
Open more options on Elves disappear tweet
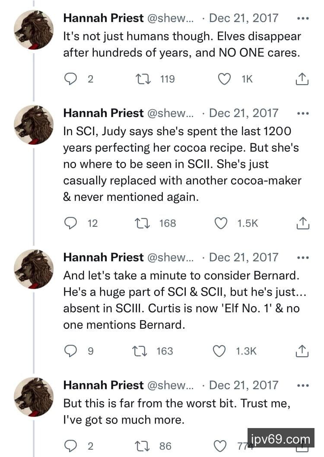(x=303, y=19)
